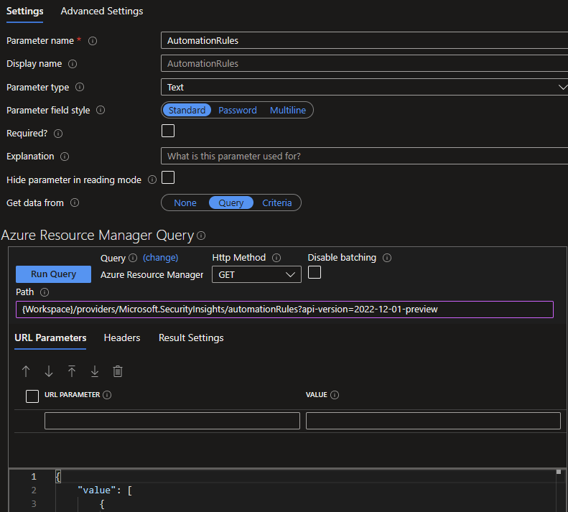This screenshot has width=568, height=512.
Task: Move the URL parameter up with the arrow
Action: tap(26, 371)
